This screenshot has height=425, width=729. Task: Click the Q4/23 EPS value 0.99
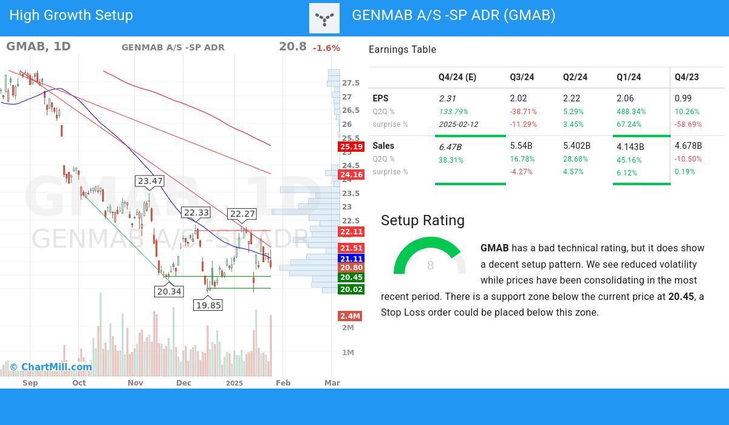[x=683, y=98]
